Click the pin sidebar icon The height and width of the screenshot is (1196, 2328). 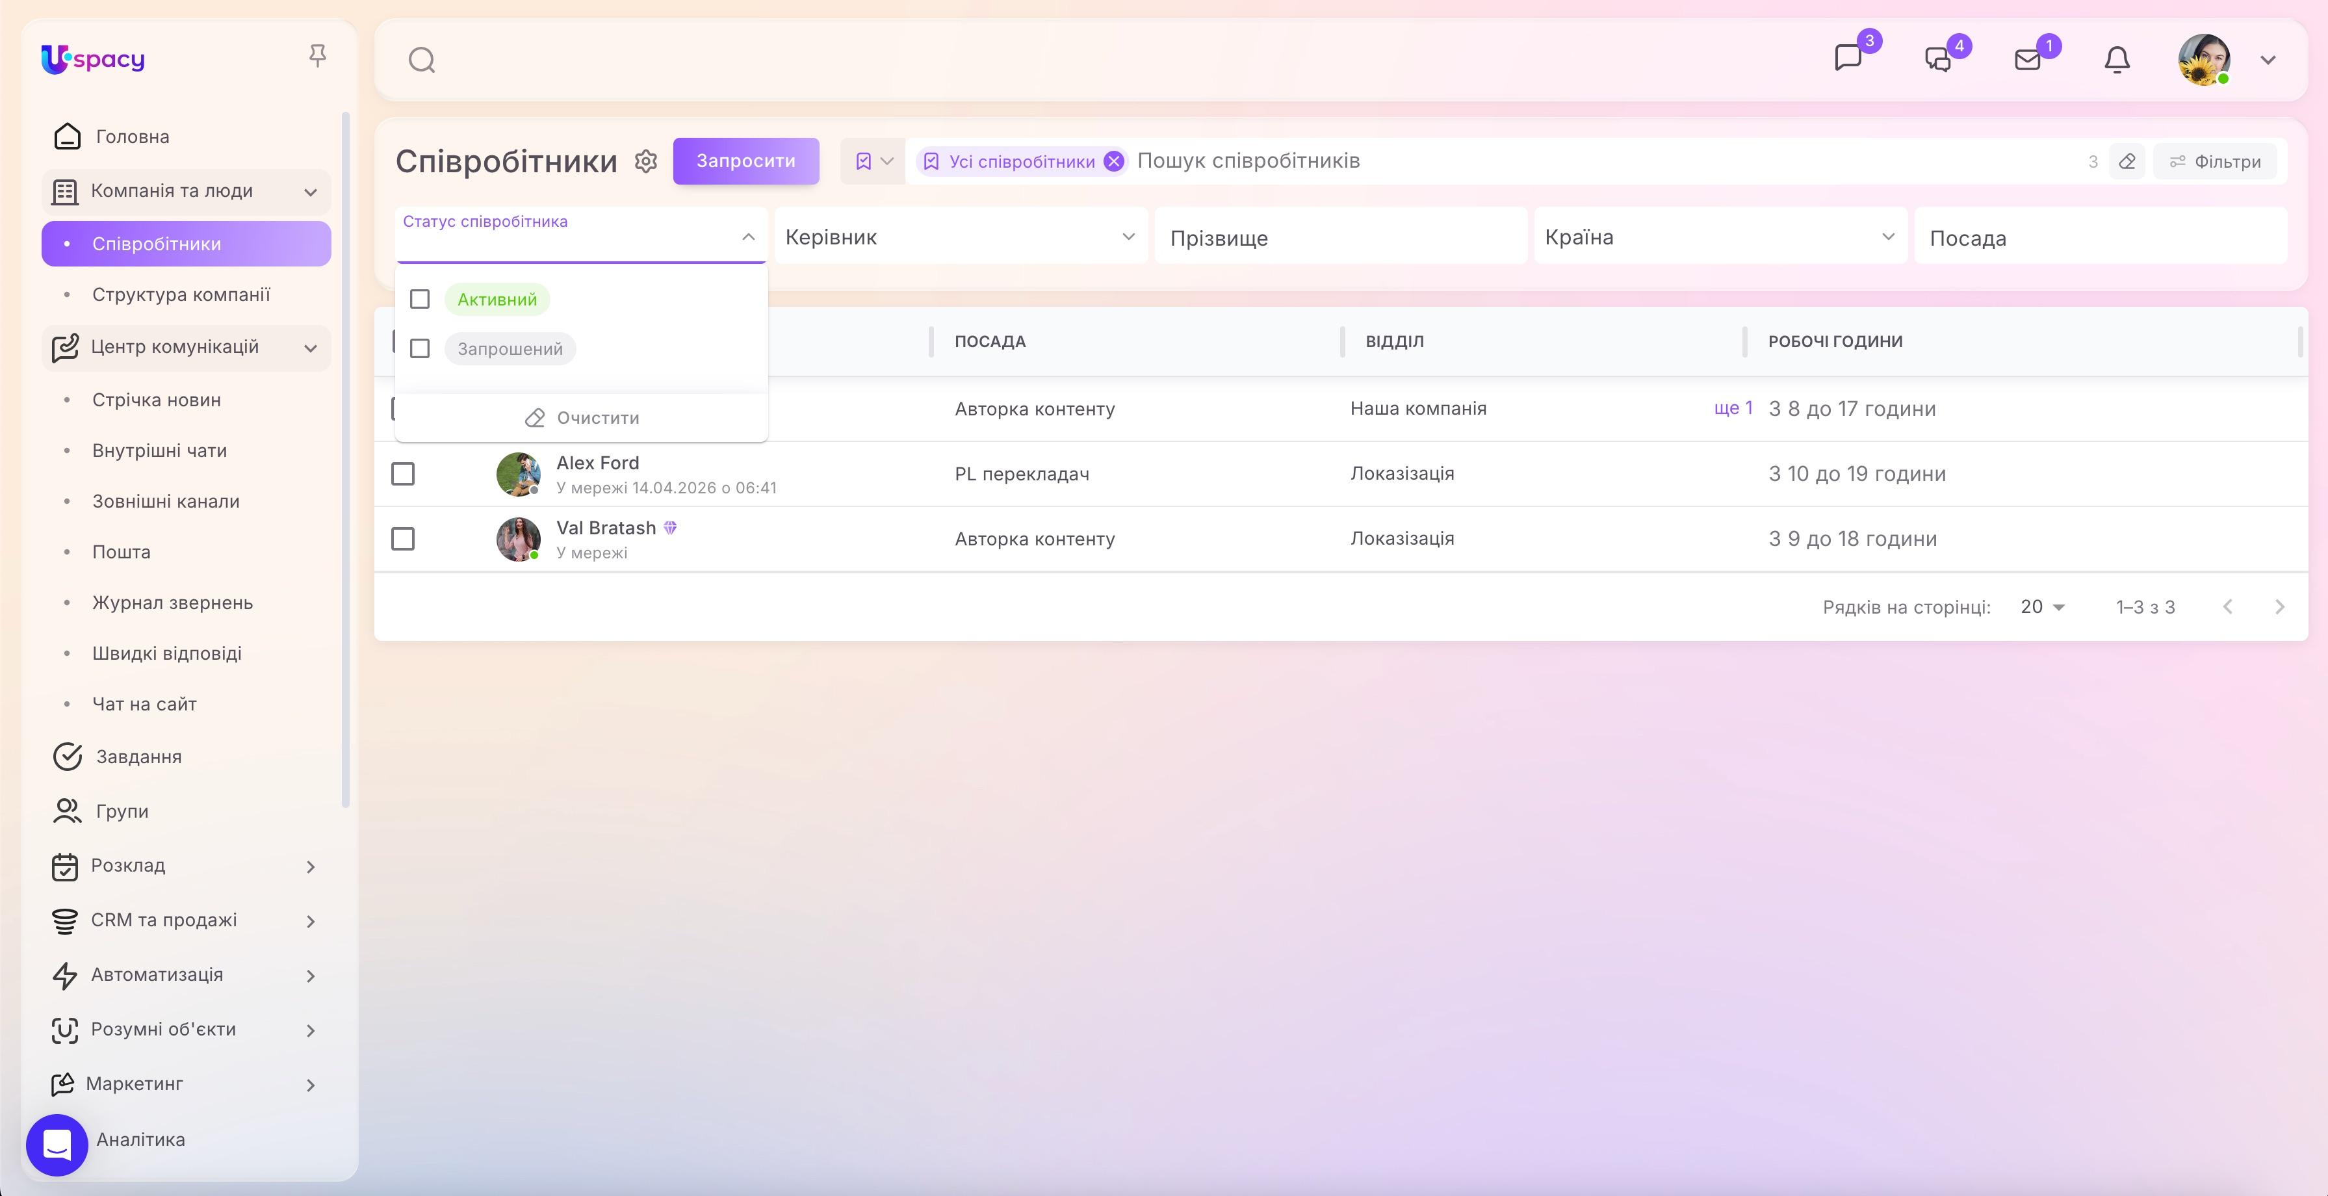[x=317, y=56]
